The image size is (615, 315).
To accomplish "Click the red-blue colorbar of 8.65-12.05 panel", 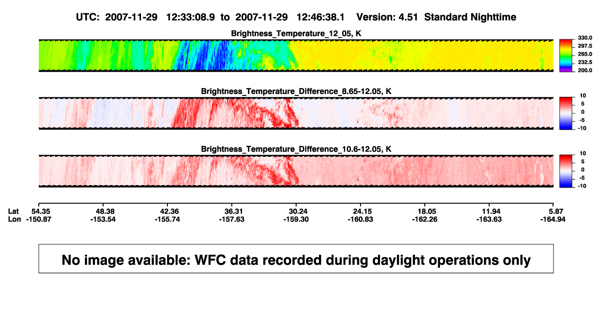I will pos(565,113).
